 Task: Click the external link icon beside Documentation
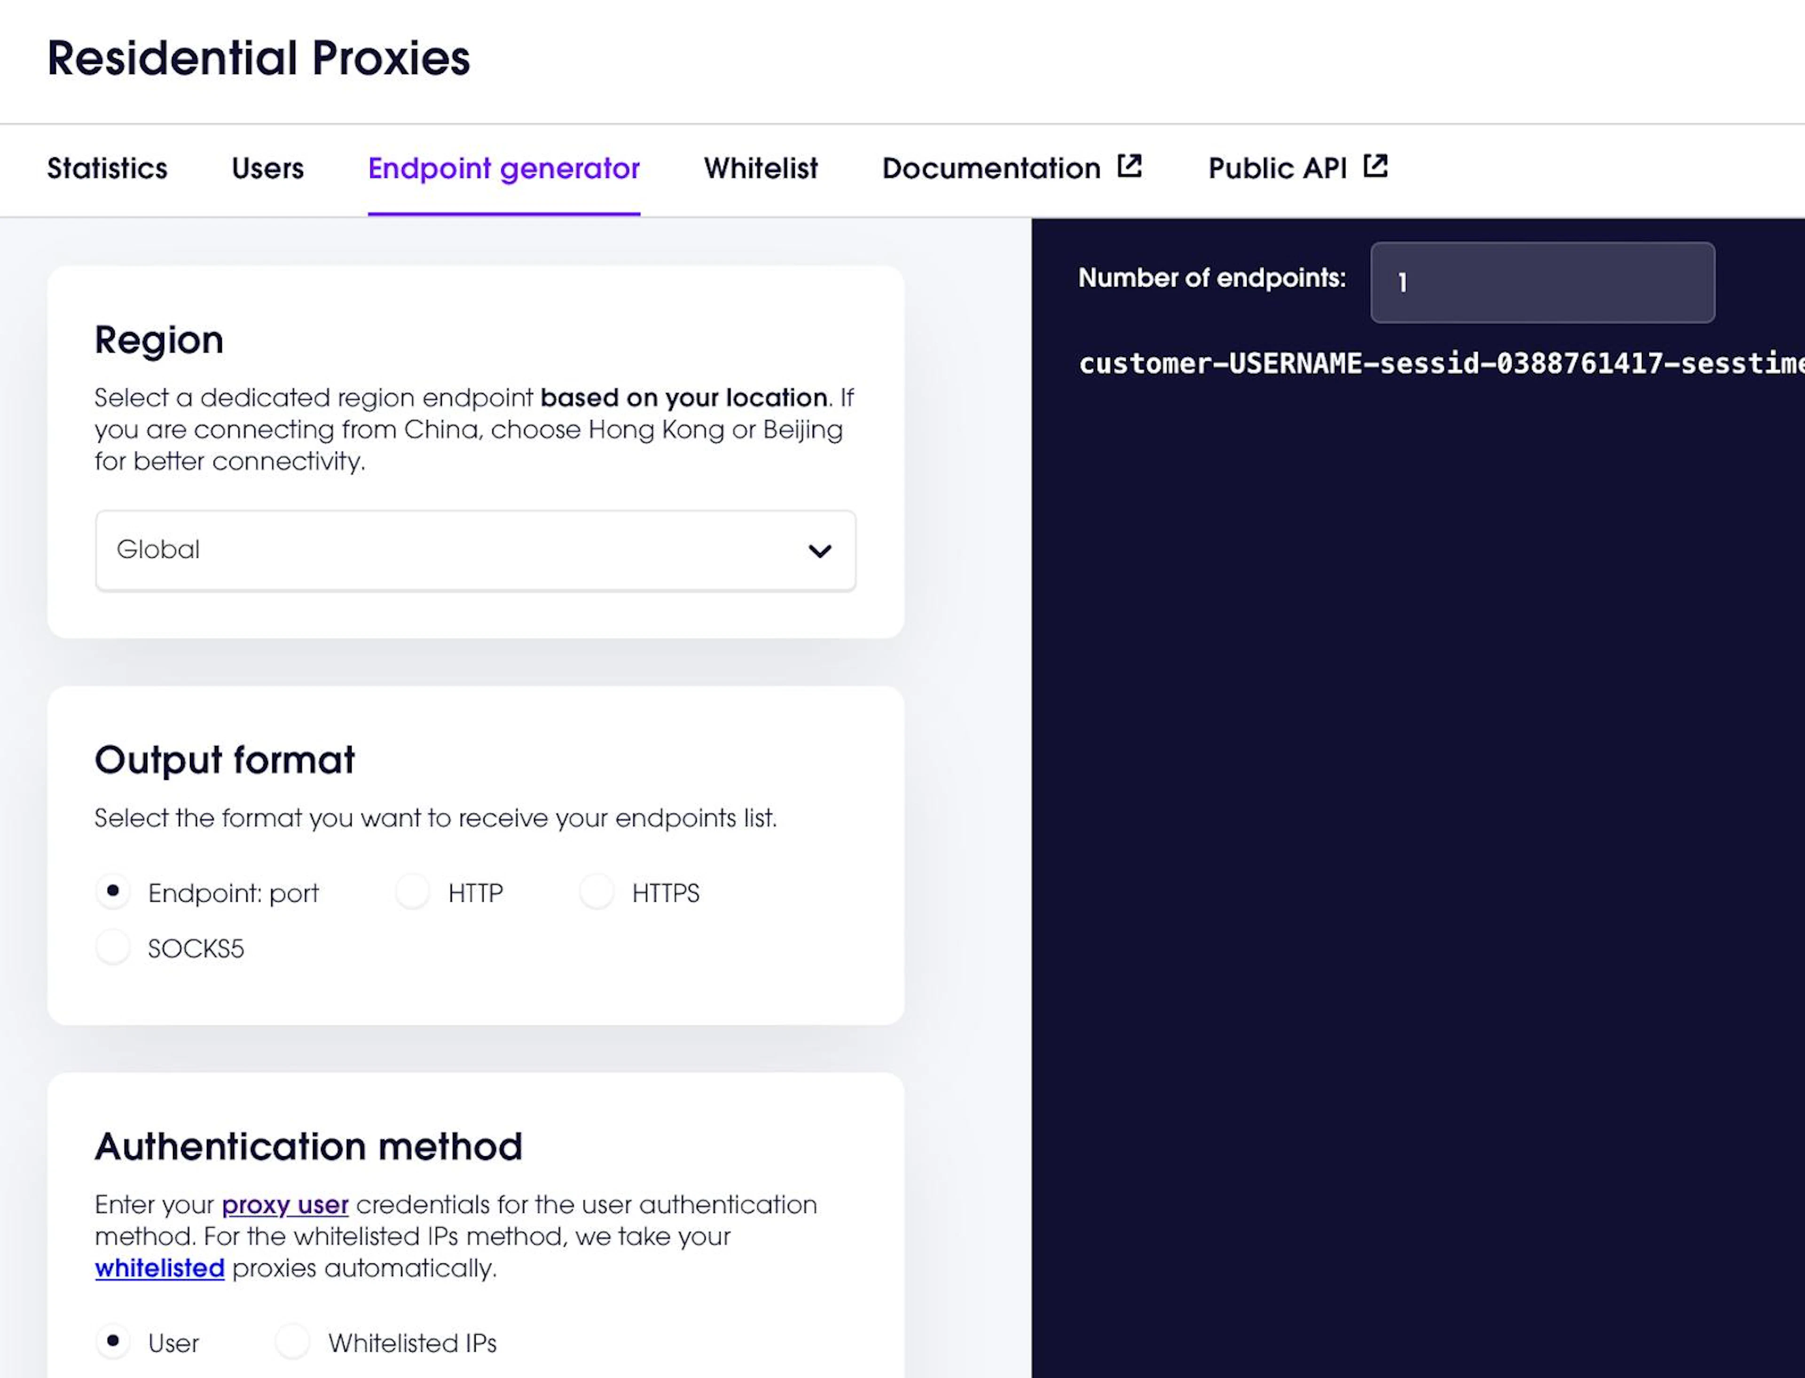pos(1130,166)
